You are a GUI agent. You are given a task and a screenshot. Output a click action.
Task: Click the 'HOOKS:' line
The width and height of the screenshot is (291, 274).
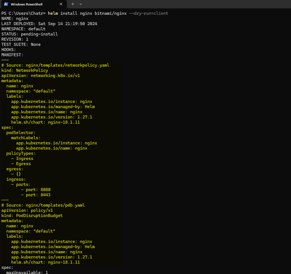click(9, 50)
